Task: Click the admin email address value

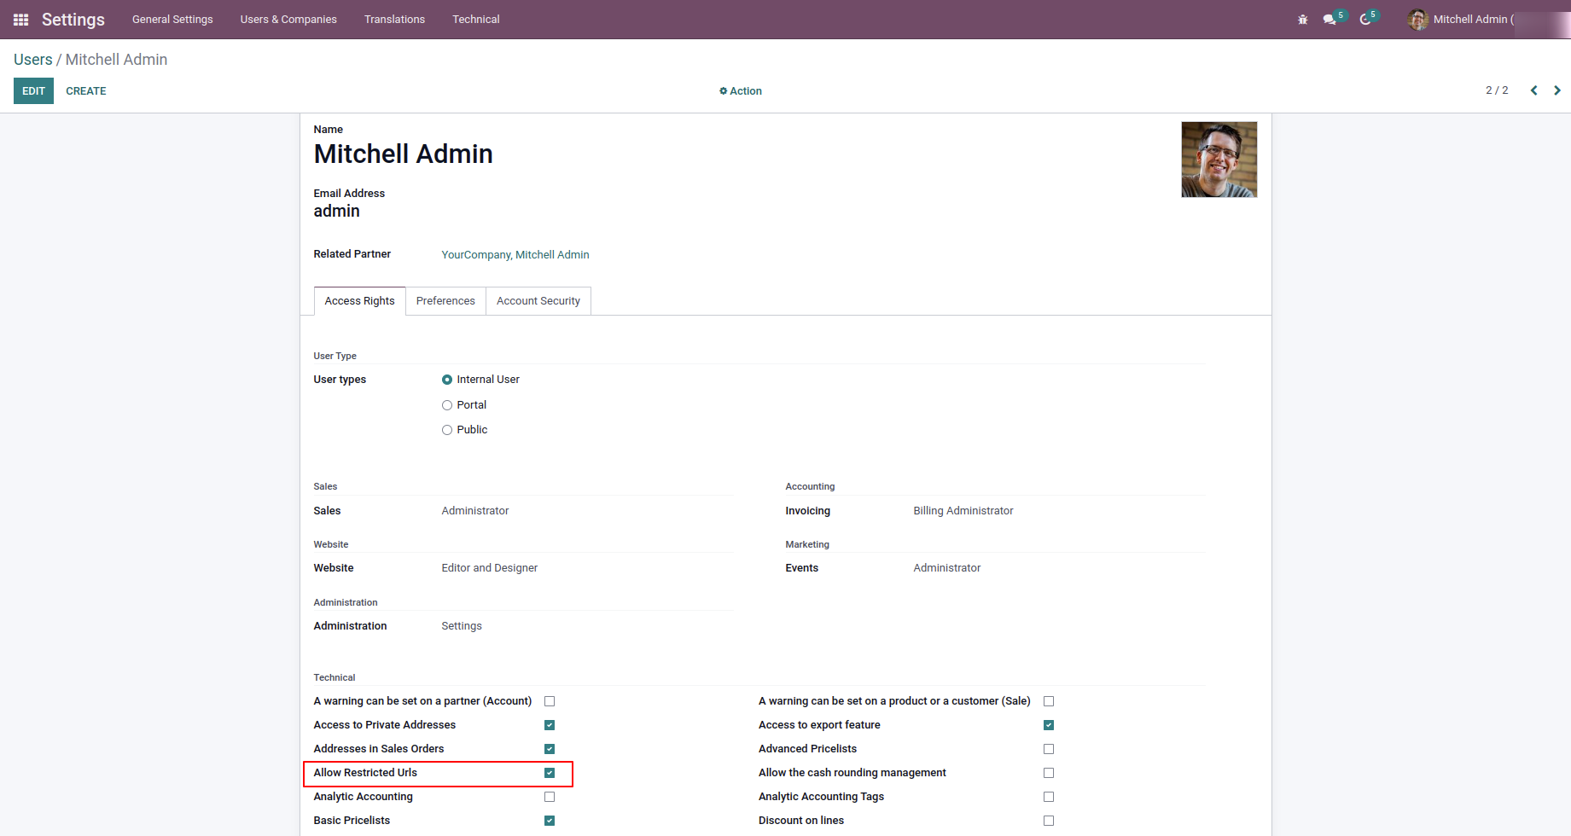Action: coord(336,212)
